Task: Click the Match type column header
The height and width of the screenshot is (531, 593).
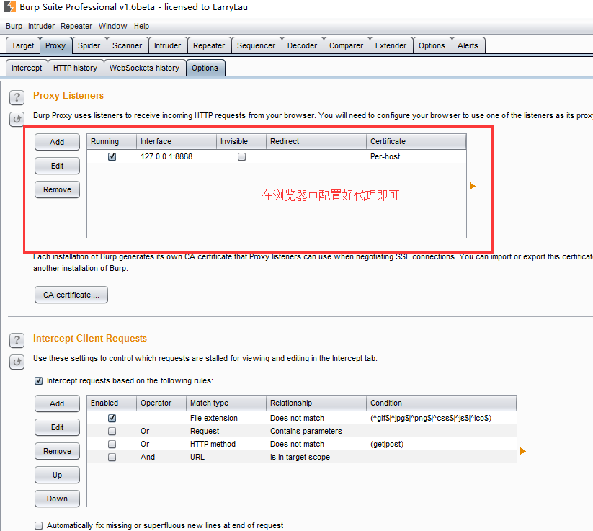Action: [x=226, y=403]
